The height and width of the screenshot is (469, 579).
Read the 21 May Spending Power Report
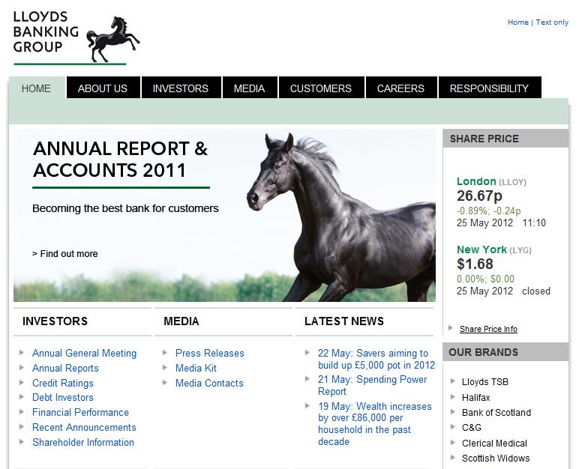372,385
